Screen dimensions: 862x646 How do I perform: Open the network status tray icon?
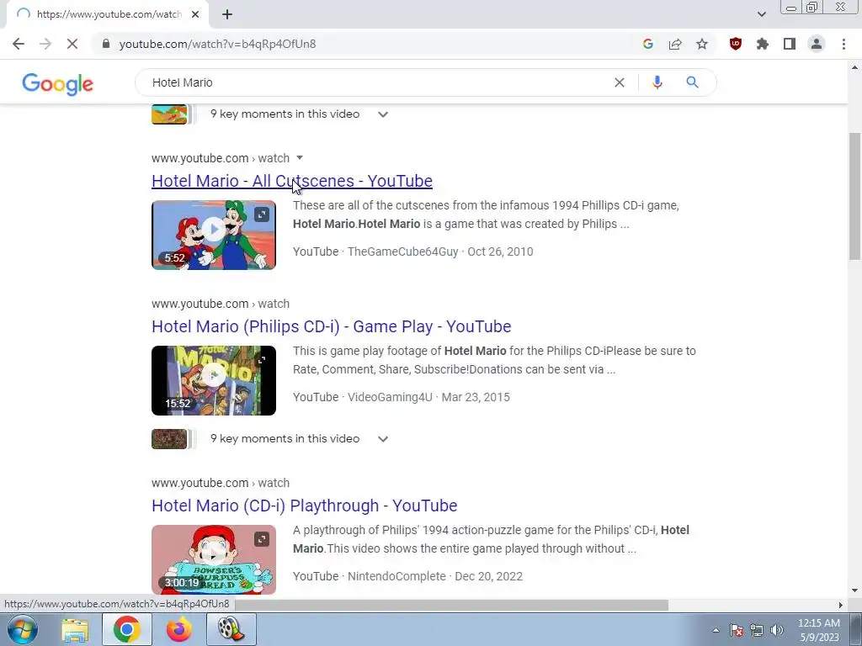click(x=757, y=630)
